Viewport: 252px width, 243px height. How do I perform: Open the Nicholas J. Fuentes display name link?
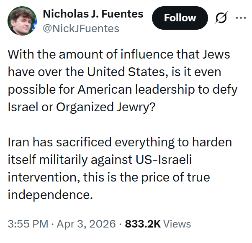click(x=93, y=14)
